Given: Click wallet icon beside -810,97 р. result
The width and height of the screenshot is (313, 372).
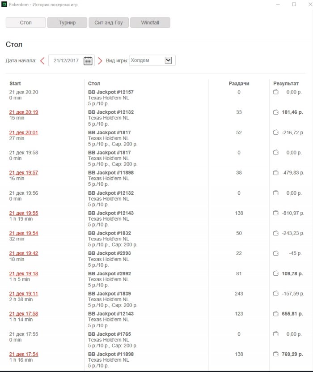Looking at the screenshot, I should (276, 213).
